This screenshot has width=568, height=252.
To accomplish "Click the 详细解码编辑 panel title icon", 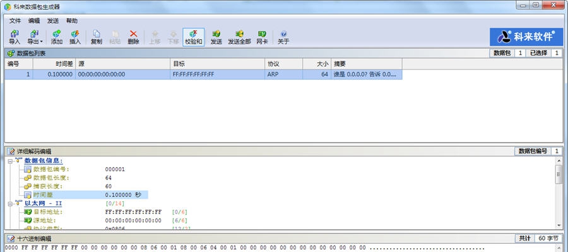I will click(x=11, y=151).
